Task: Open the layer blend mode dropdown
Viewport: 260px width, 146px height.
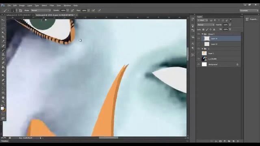Action: 206,25
